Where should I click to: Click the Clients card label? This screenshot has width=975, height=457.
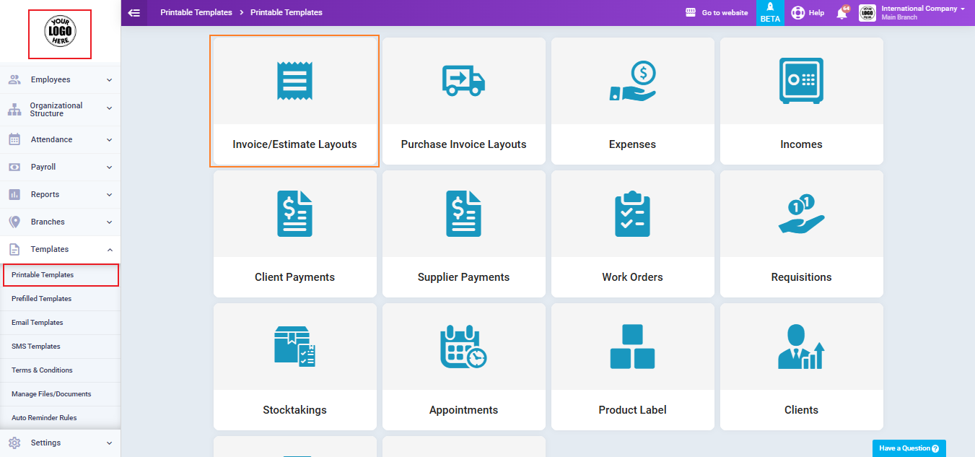pos(801,410)
